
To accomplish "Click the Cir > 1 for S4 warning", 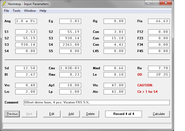I will pyautogui.click(x=147, y=92).
